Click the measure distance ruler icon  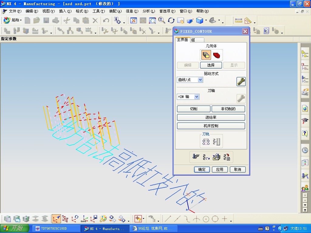tap(238, 20)
